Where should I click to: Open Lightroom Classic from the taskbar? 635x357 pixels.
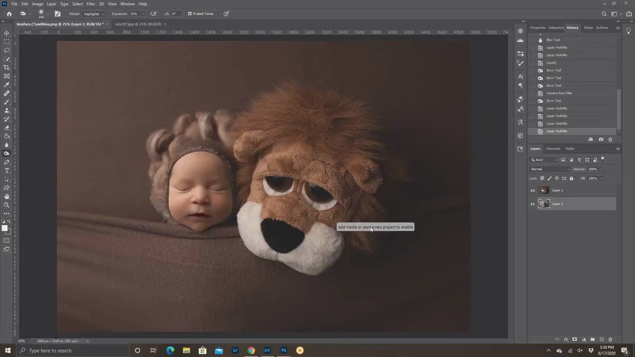tap(267, 351)
